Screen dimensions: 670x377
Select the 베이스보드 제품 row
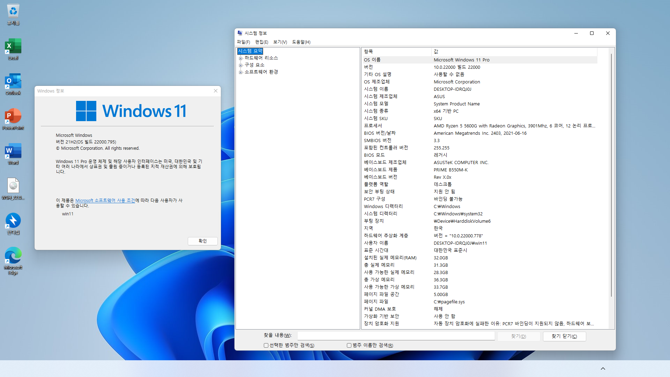(480, 170)
